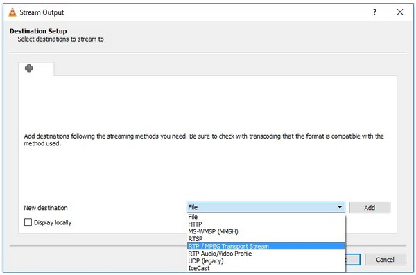This screenshot has height=275, width=416.
Task: Select File from the destination list
Action: coord(266,217)
